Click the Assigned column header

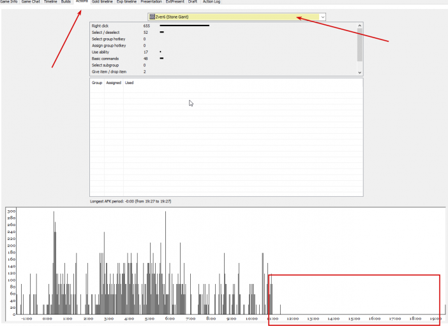(x=114, y=83)
